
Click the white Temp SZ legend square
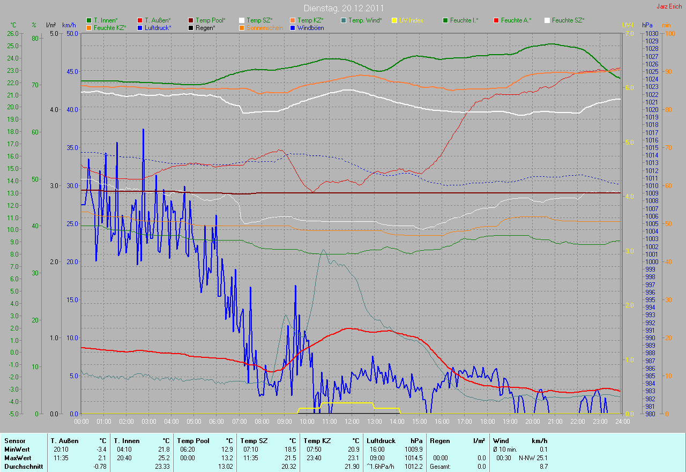[242, 20]
